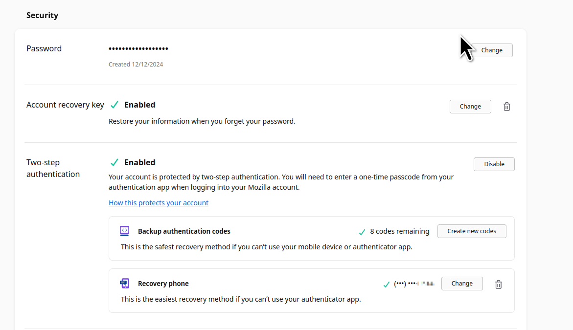Click the Backup authentication codes icon

point(124,231)
